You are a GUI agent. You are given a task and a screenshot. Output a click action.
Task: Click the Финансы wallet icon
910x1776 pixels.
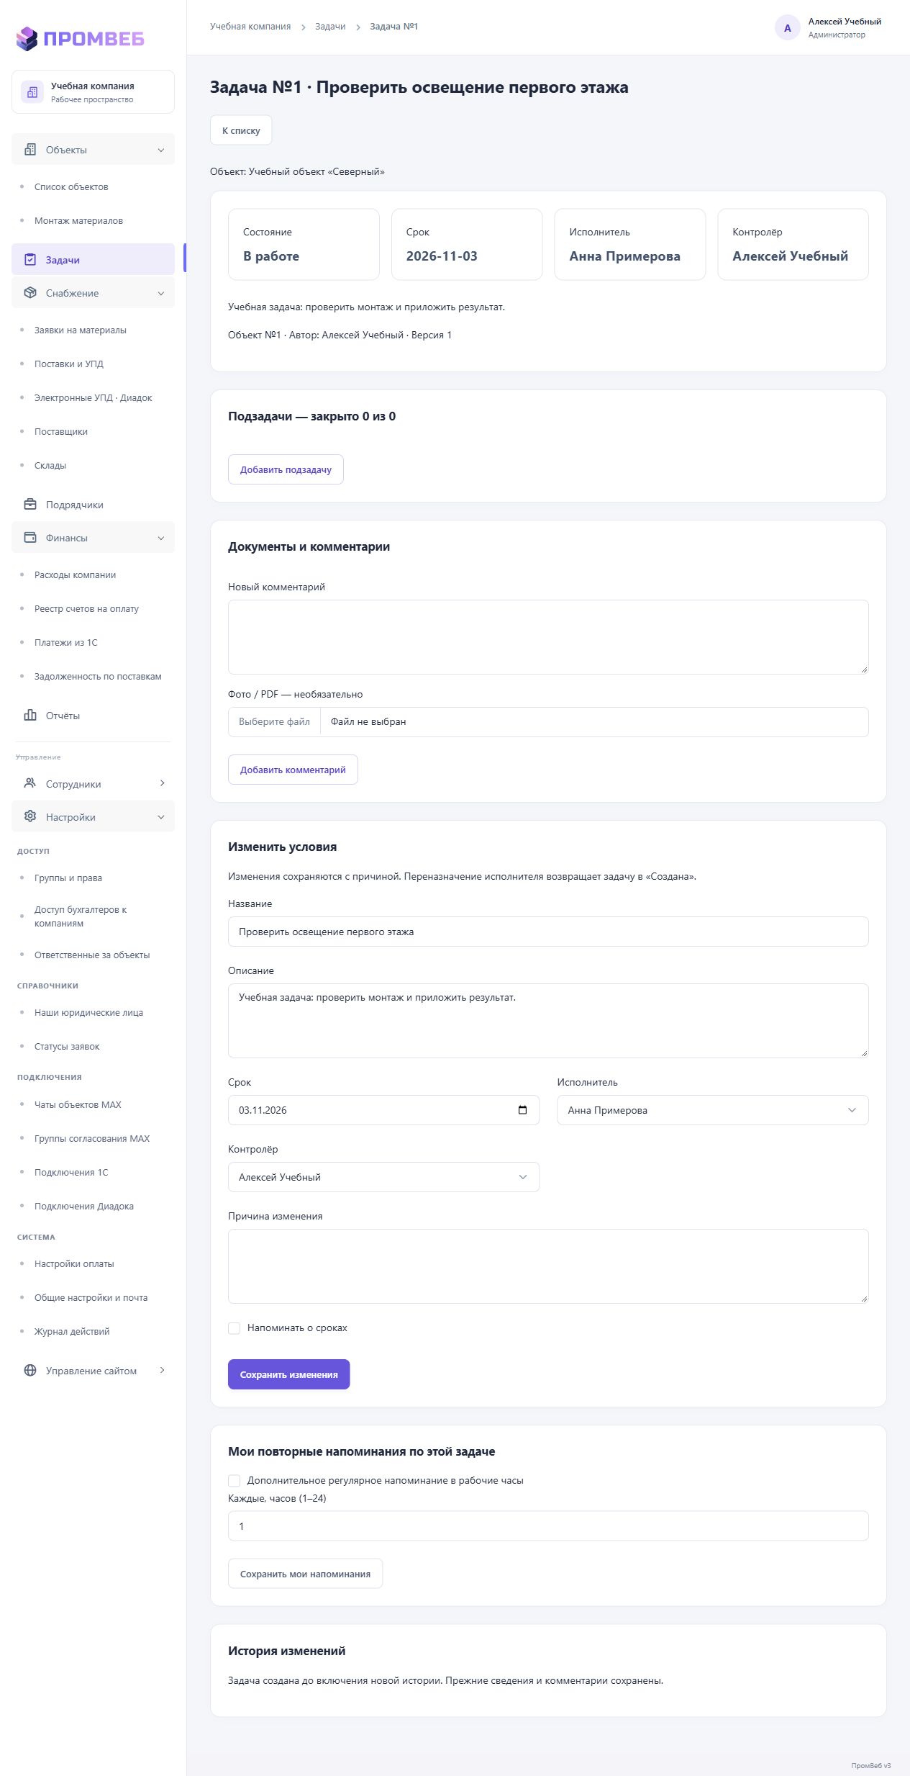[30, 538]
